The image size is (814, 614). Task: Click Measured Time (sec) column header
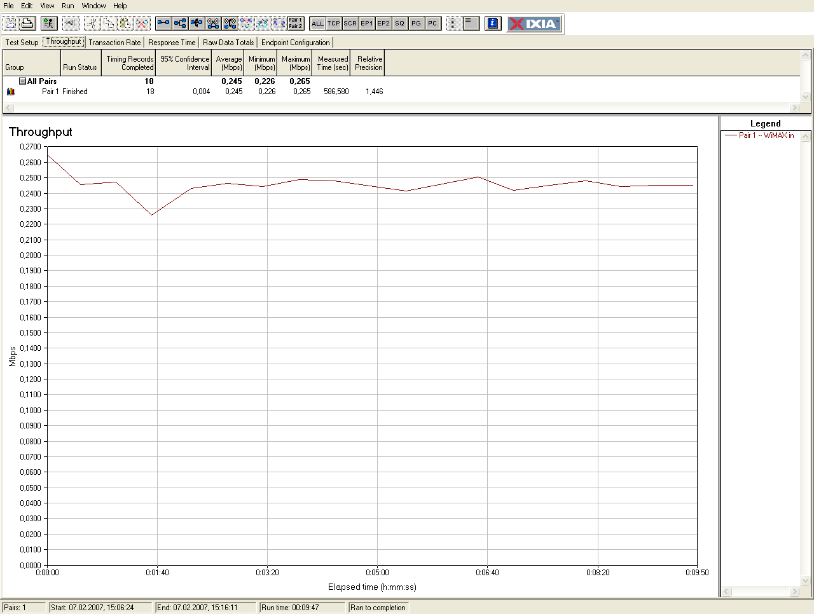coord(332,63)
